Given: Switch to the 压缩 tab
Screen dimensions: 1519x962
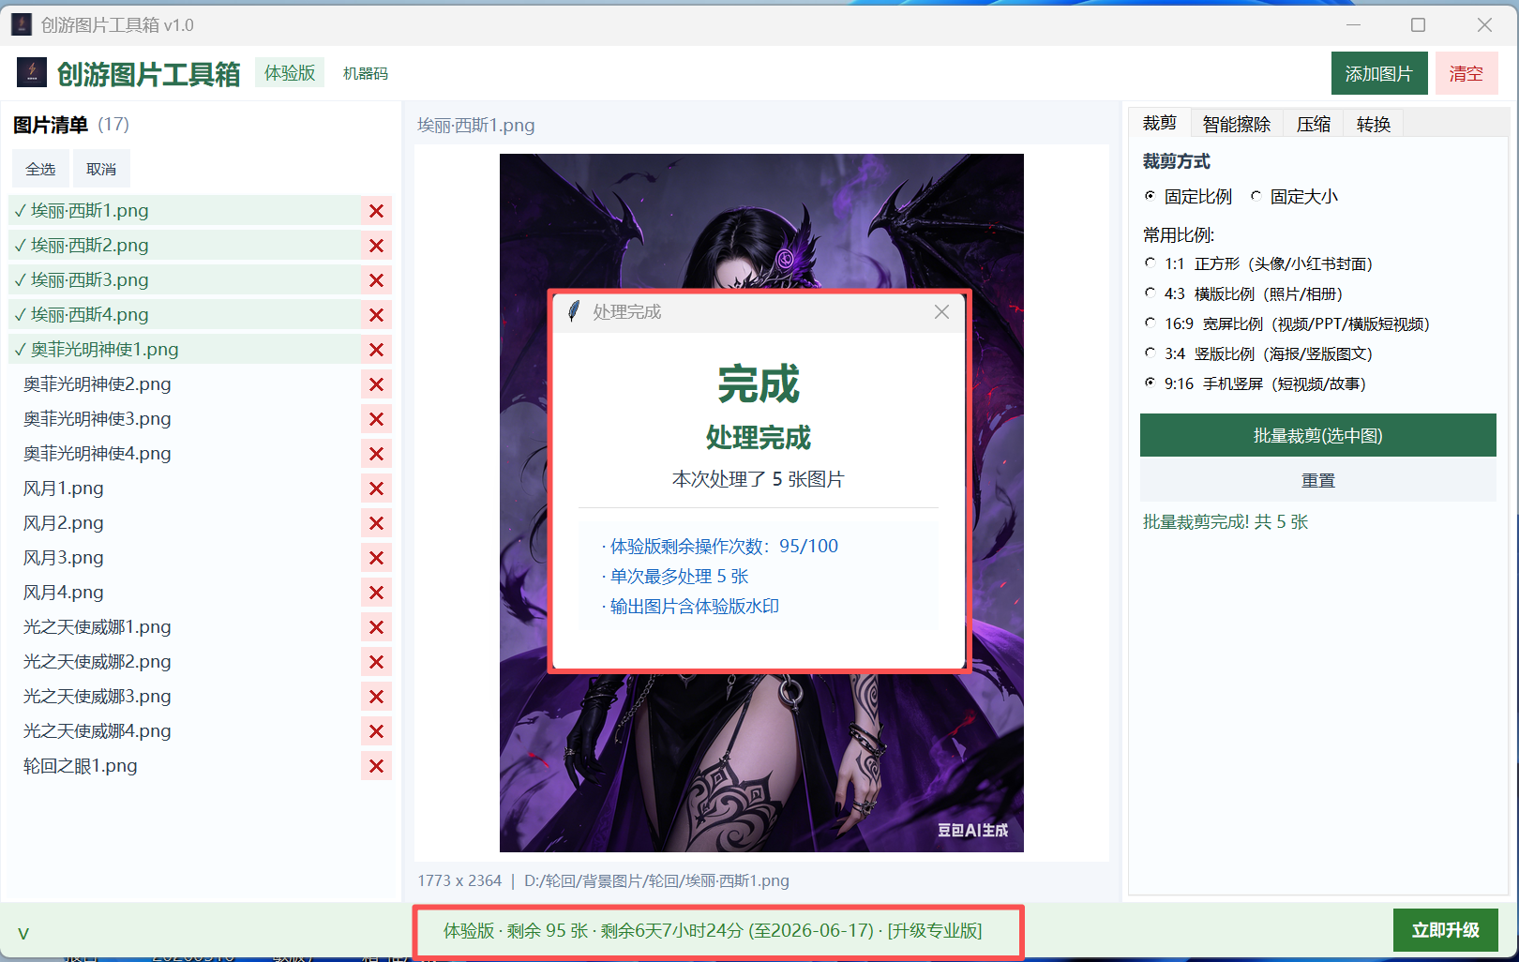Looking at the screenshot, I should click(1313, 124).
